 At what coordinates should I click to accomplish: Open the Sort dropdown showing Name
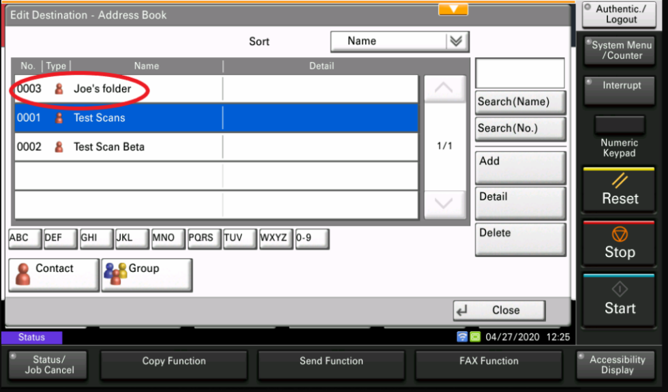[399, 42]
